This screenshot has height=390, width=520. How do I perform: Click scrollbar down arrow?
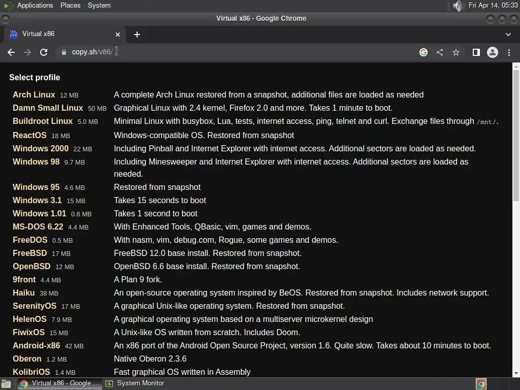[516, 373]
